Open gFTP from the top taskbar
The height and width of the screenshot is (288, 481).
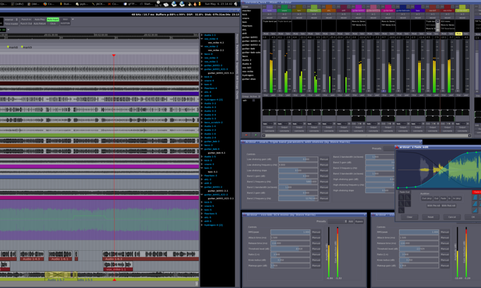130,4
